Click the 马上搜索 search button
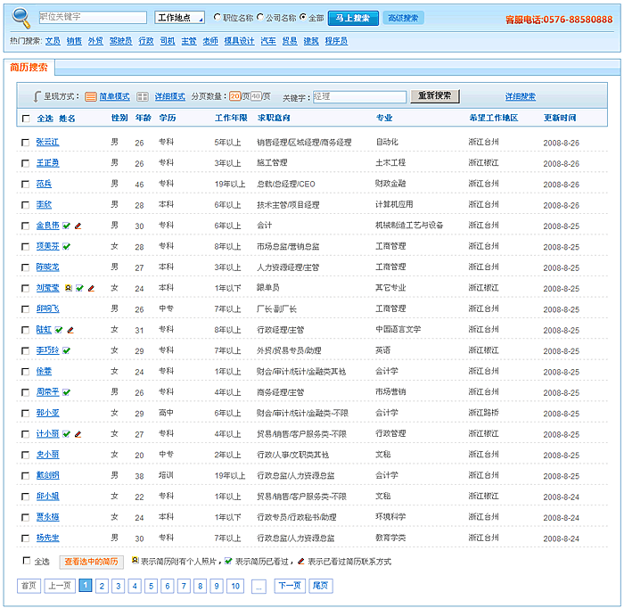 tap(353, 18)
